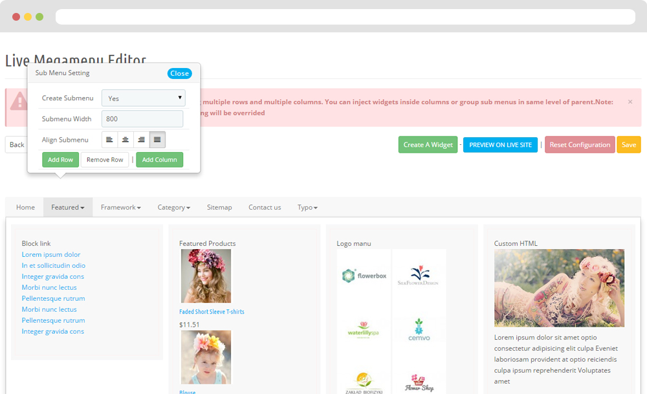This screenshot has height=394, width=647.
Task: Click the Add Column button
Action: click(x=160, y=160)
